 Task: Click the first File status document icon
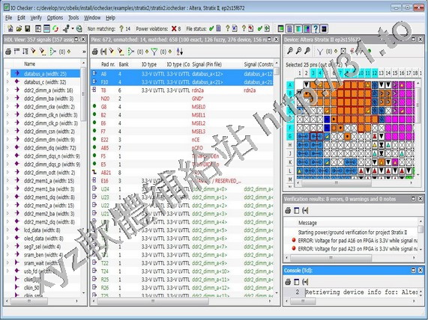point(219,28)
